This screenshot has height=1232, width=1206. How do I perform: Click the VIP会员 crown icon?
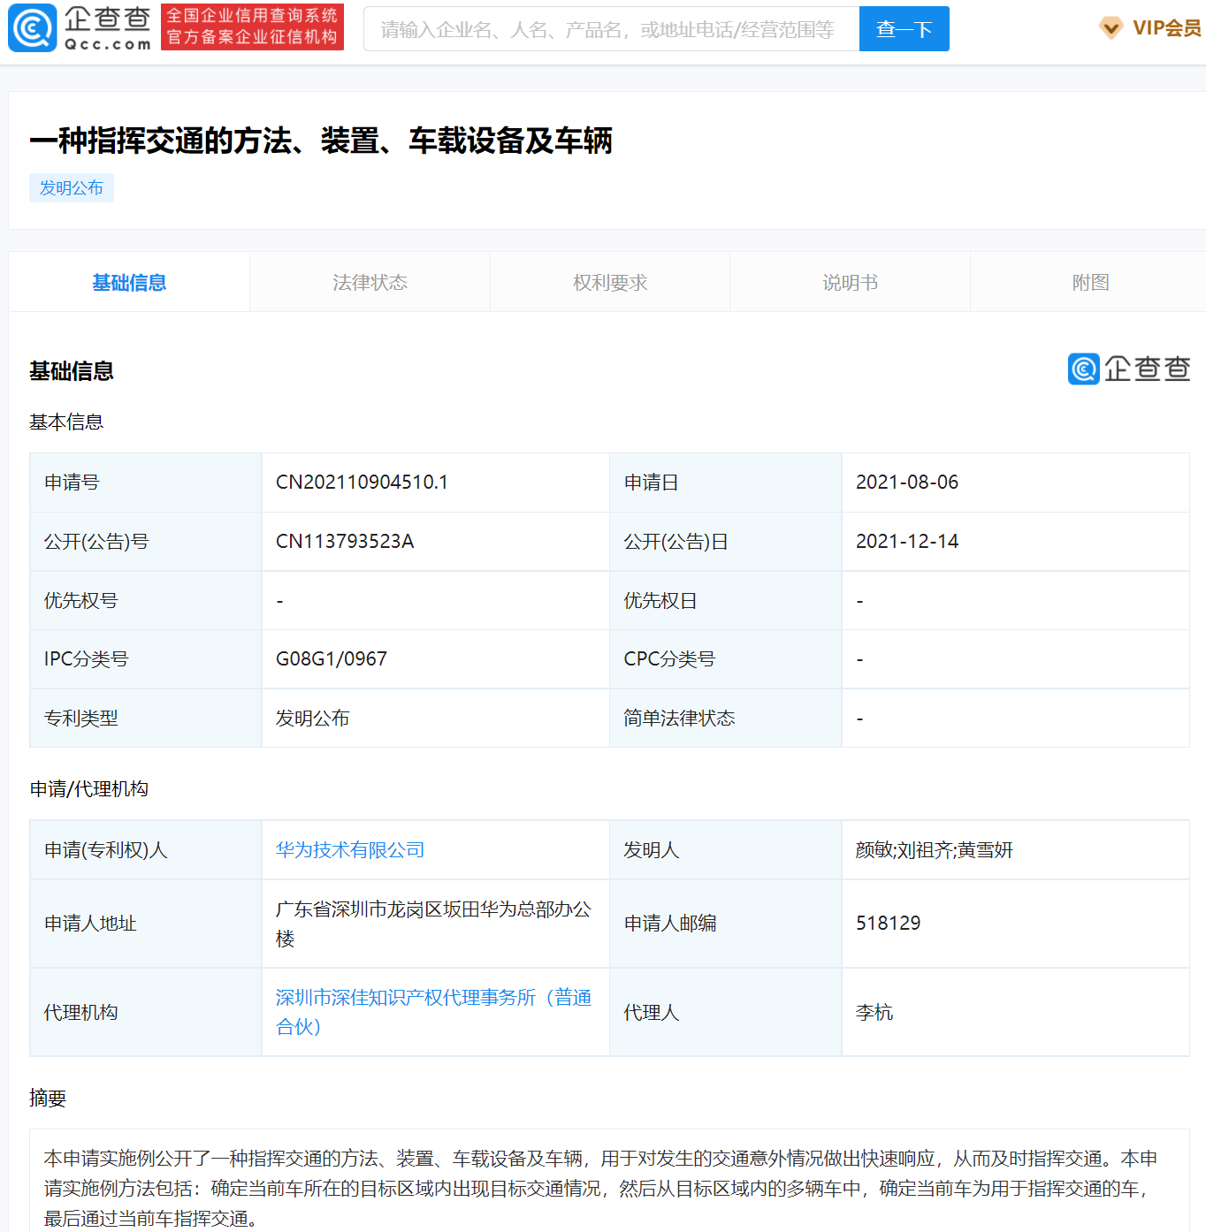pos(1111,28)
